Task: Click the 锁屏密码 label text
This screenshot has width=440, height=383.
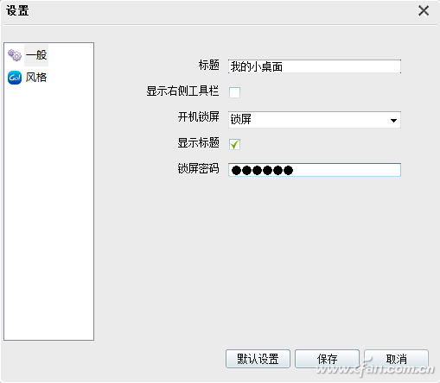Action: pyautogui.click(x=198, y=169)
